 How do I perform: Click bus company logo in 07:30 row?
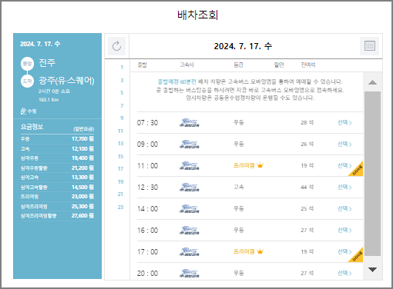(190, 123)
